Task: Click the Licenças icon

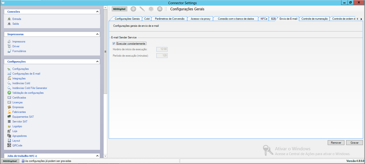Action: click(x=9, y=102)
